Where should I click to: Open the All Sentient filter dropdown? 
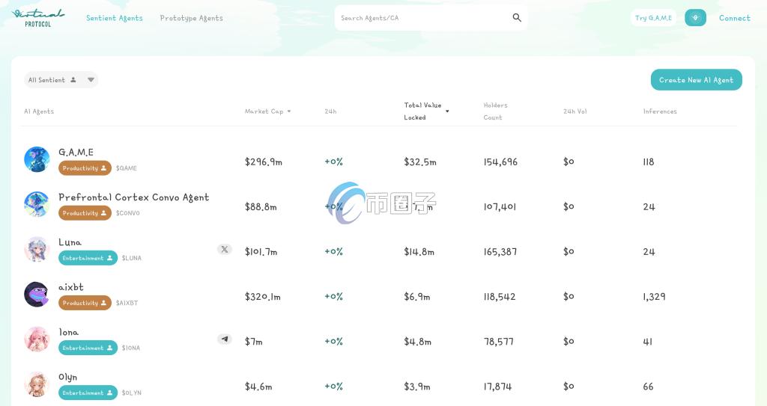(x=61, y=80)
